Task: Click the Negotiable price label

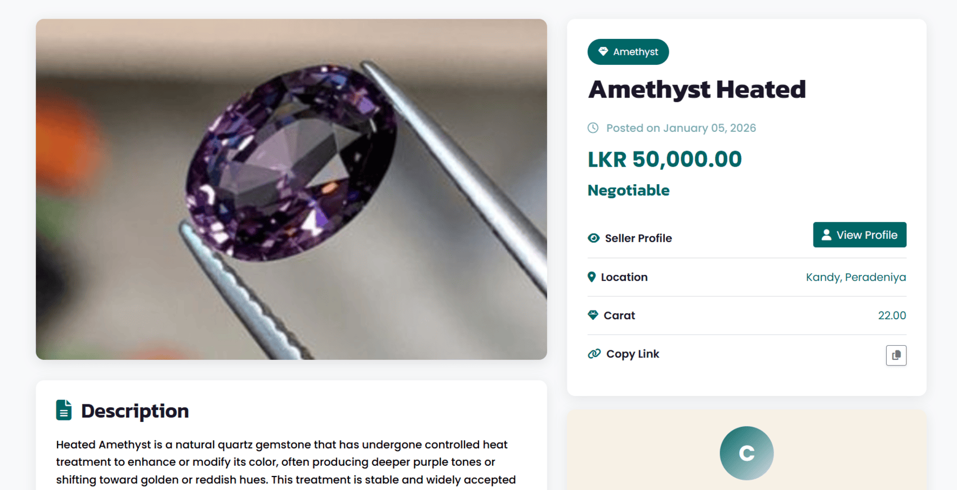Action: [x=628, y=190]
